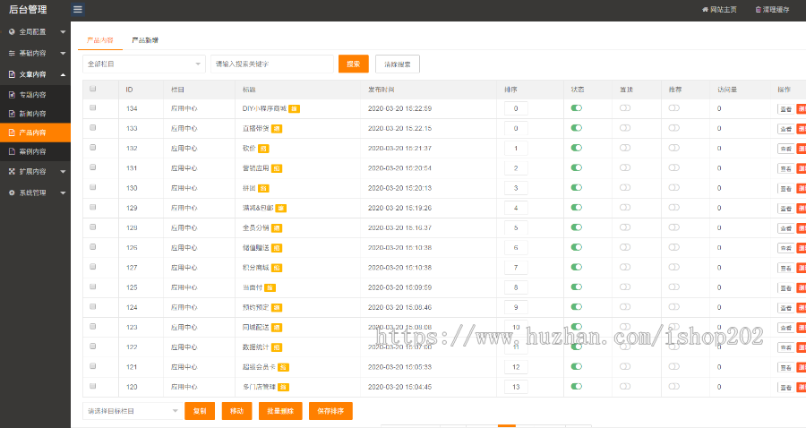Click the 专题内容 sidebar document icon
Image resolution: width=806 pixels, height=428 pixels.
tap(12, 94)
